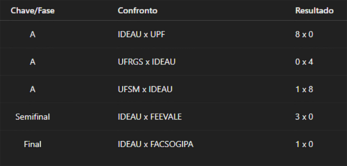Click the 8 x 0 result
347x166 pixels.
(304, 34)
